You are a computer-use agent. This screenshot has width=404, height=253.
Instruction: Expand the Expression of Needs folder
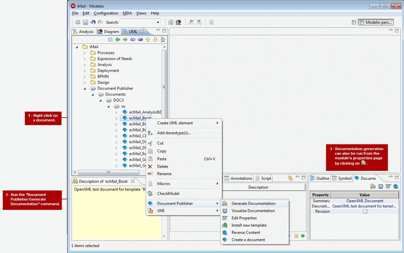pos(85,59)
